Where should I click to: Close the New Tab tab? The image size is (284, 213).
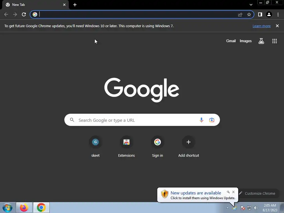64,5
